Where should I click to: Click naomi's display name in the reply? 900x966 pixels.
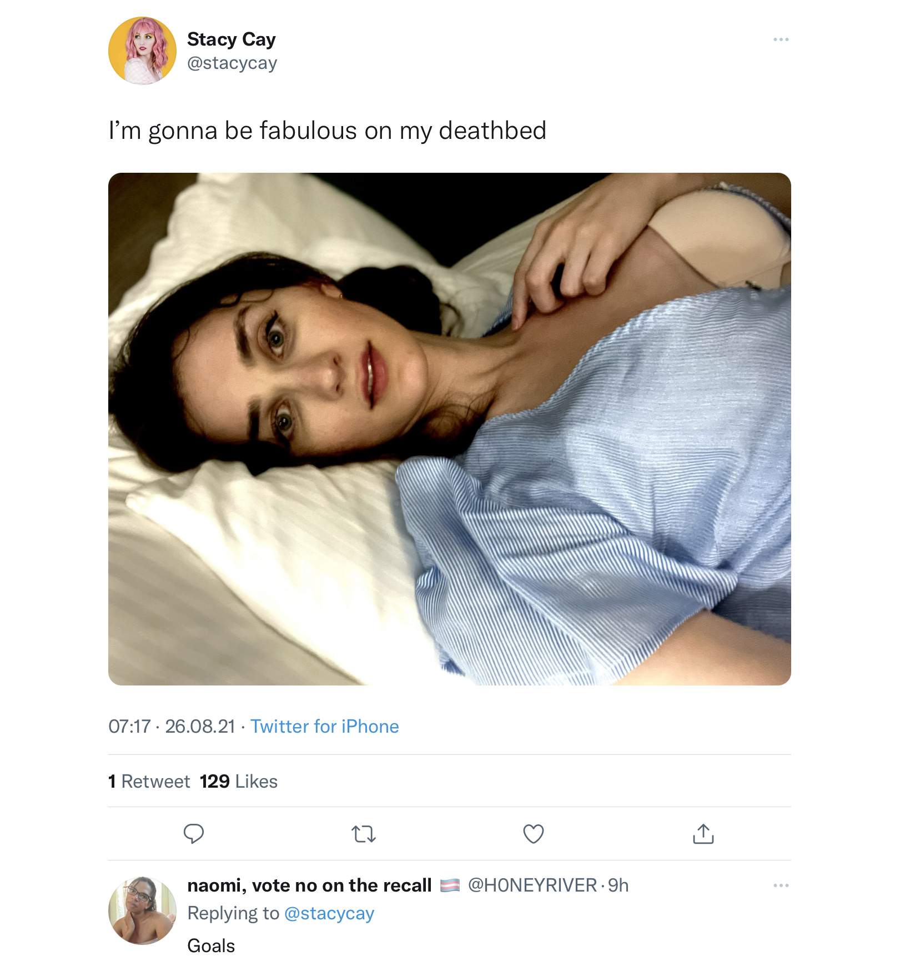click(309, 885)
